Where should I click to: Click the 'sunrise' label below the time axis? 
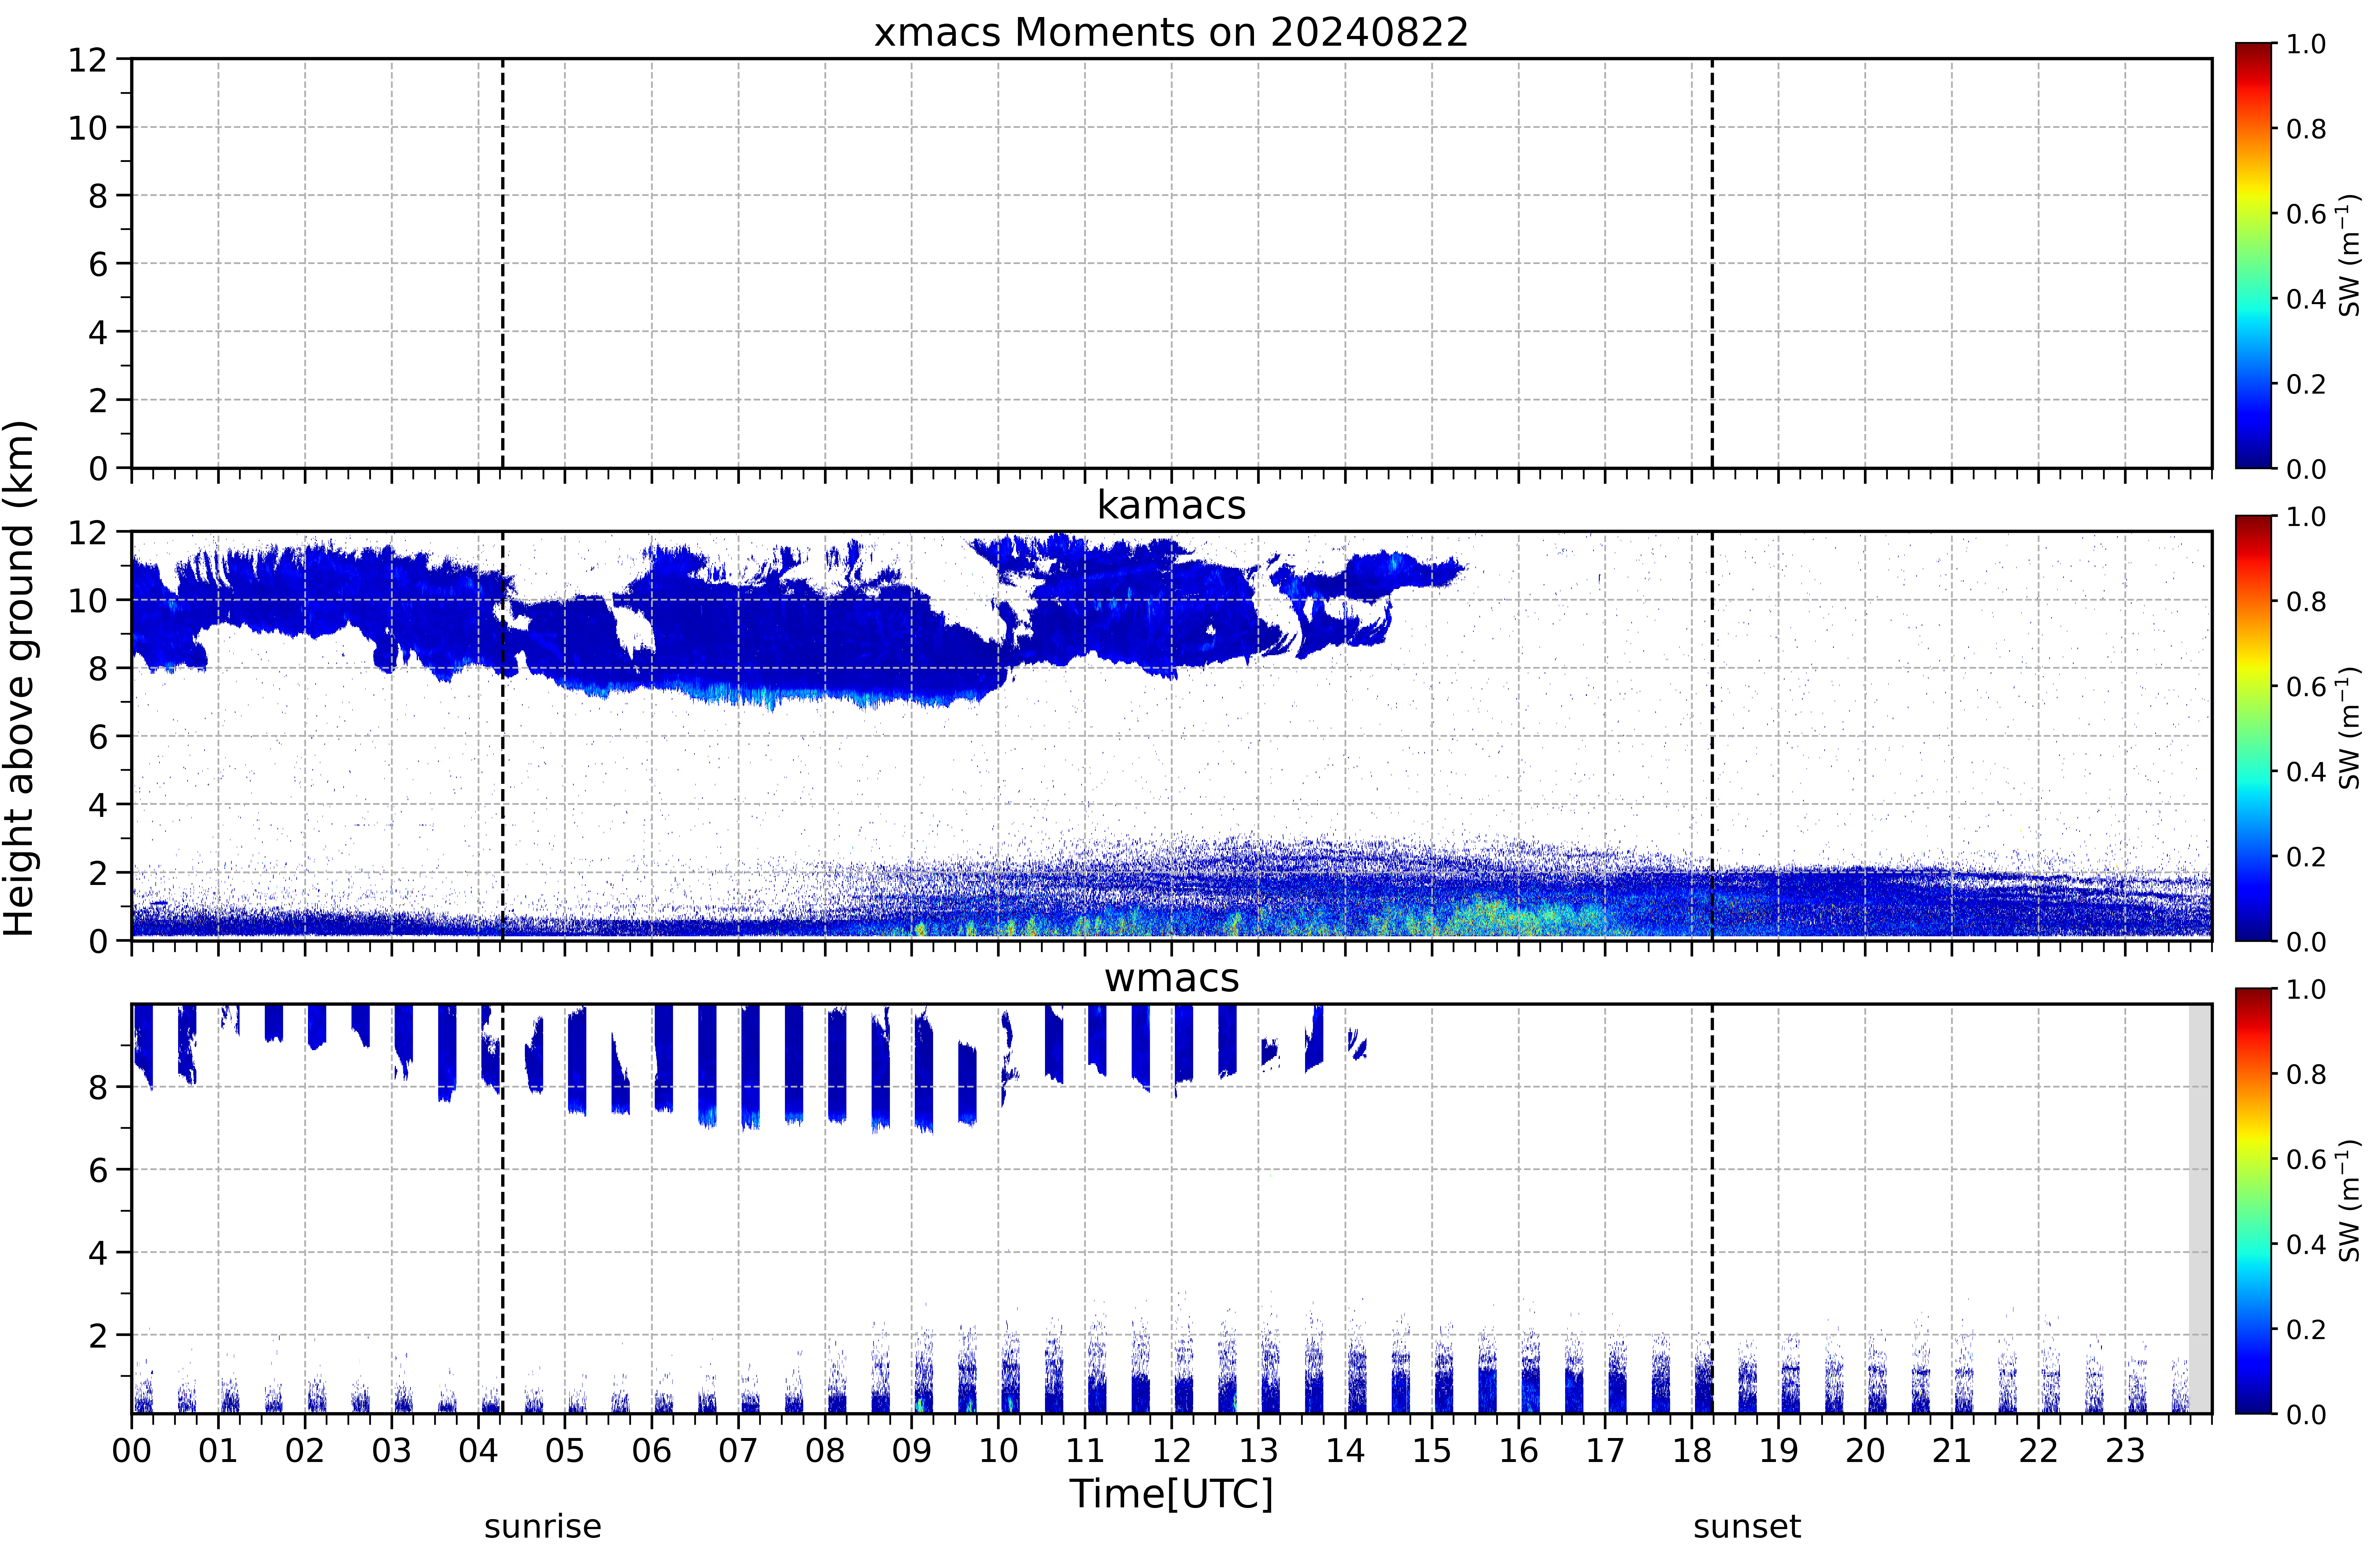pos(543,1527)
